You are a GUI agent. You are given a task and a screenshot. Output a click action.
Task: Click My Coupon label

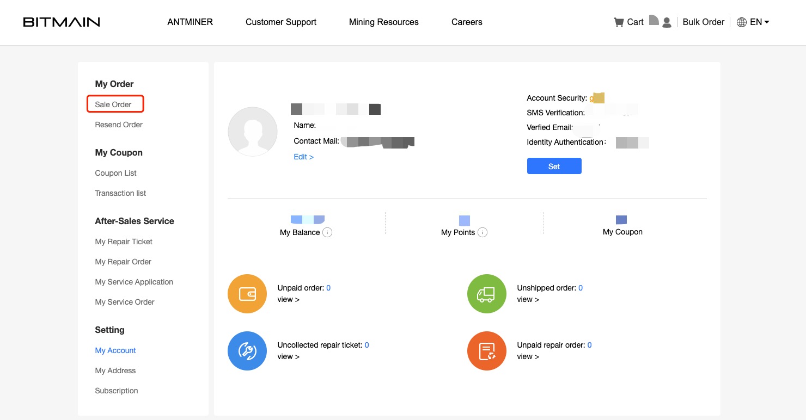click(622, 232)
